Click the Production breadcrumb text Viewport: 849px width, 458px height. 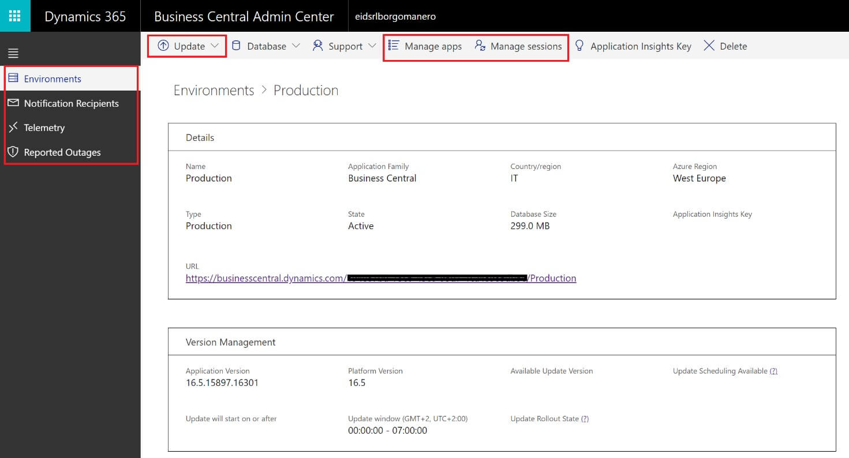[x=306, y=91]
